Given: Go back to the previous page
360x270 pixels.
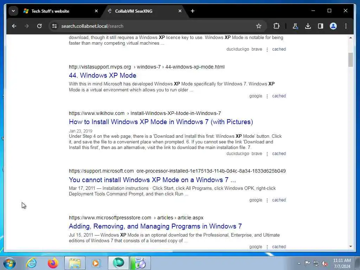Looking at the screenshot, I should click(x=14, y=26).
